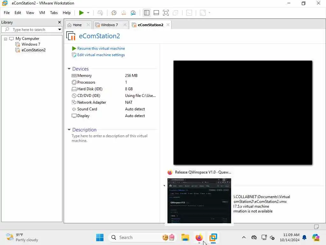Click the Hard Disk (IDE) device row
The image size is (326, 245).
(x=114, y=89)
